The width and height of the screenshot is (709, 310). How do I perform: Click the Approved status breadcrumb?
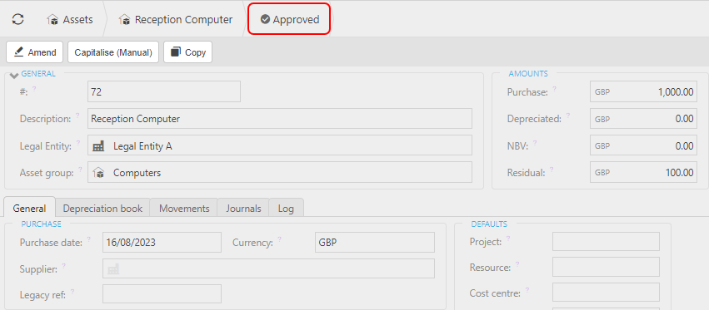coord(289,20)
